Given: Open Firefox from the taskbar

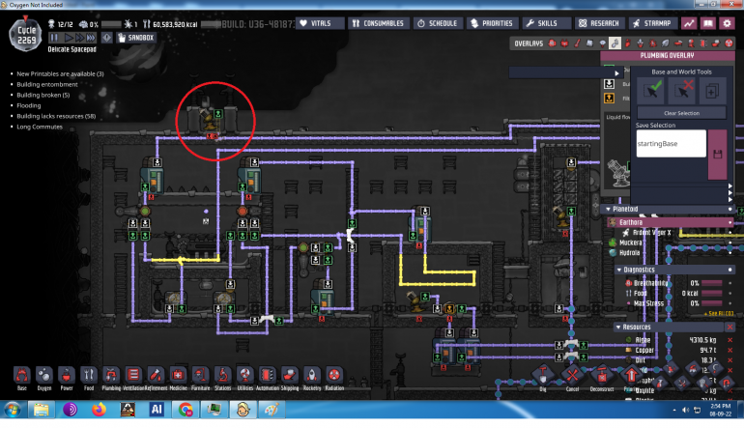Looking at the screenshot, I should pyautogui.click(x=99, y=409).
